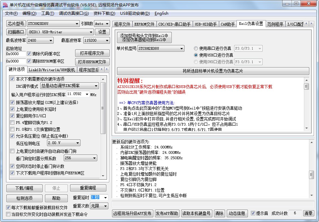Screen dimensions: 319x222
Task: Toggle 下次下载用户程序时擦除用户EEPROM区
Action: coord(12,173)
